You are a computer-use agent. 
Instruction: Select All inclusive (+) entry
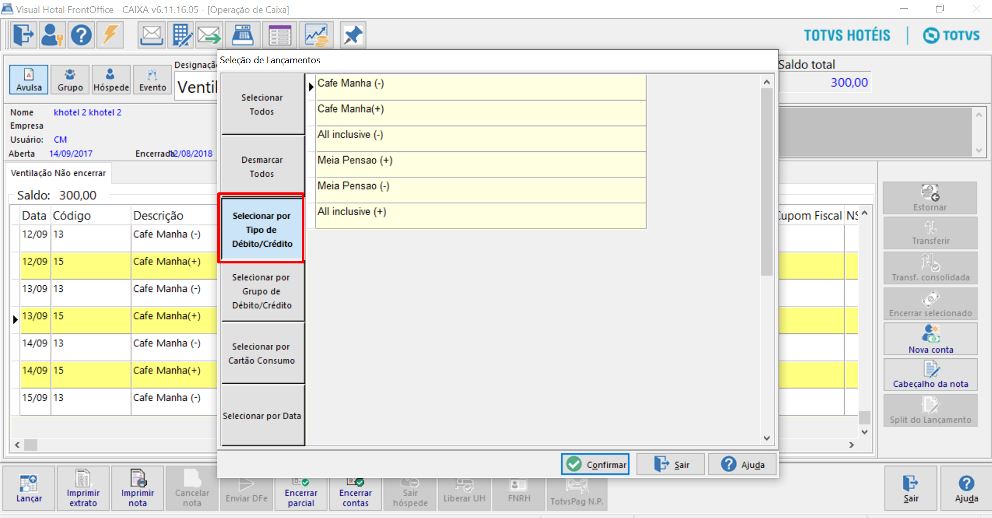tap(481, 216)
